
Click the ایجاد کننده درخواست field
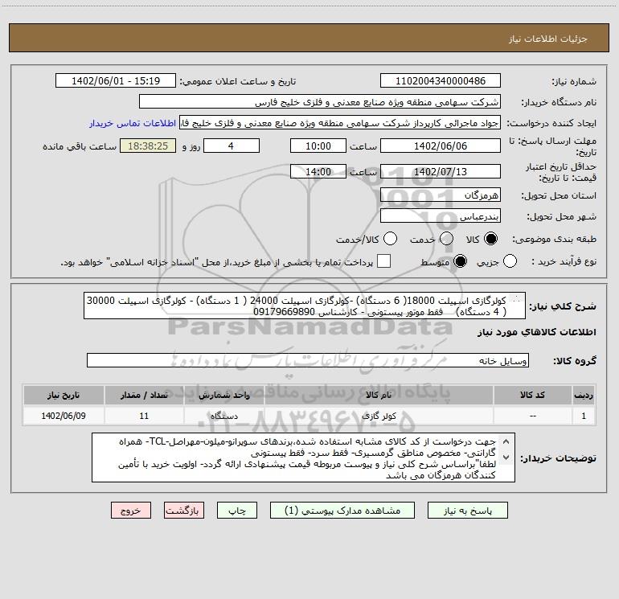point(340,123)
